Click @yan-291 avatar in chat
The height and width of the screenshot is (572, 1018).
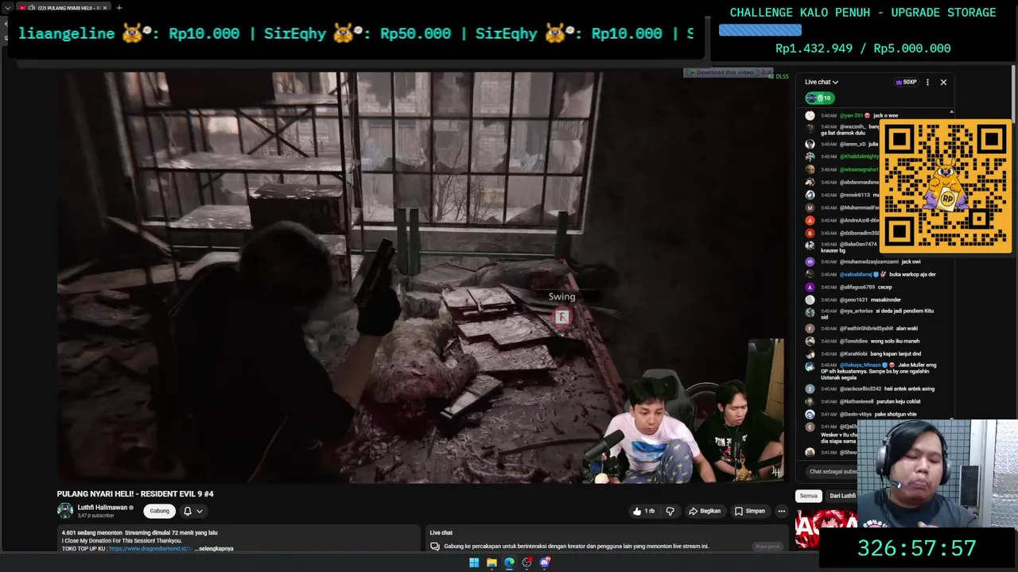click(810, 115)
